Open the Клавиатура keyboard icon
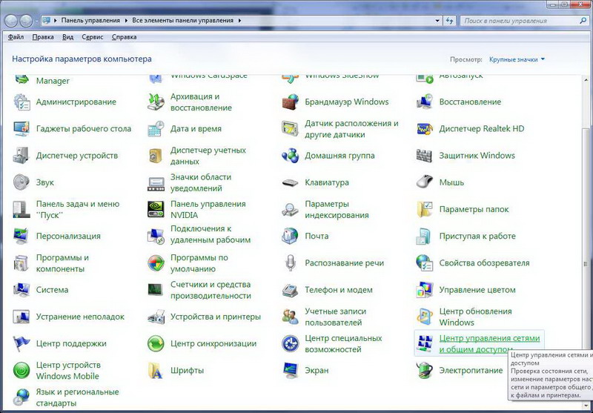Screen dimensions: 593x413 pos(291,183)
